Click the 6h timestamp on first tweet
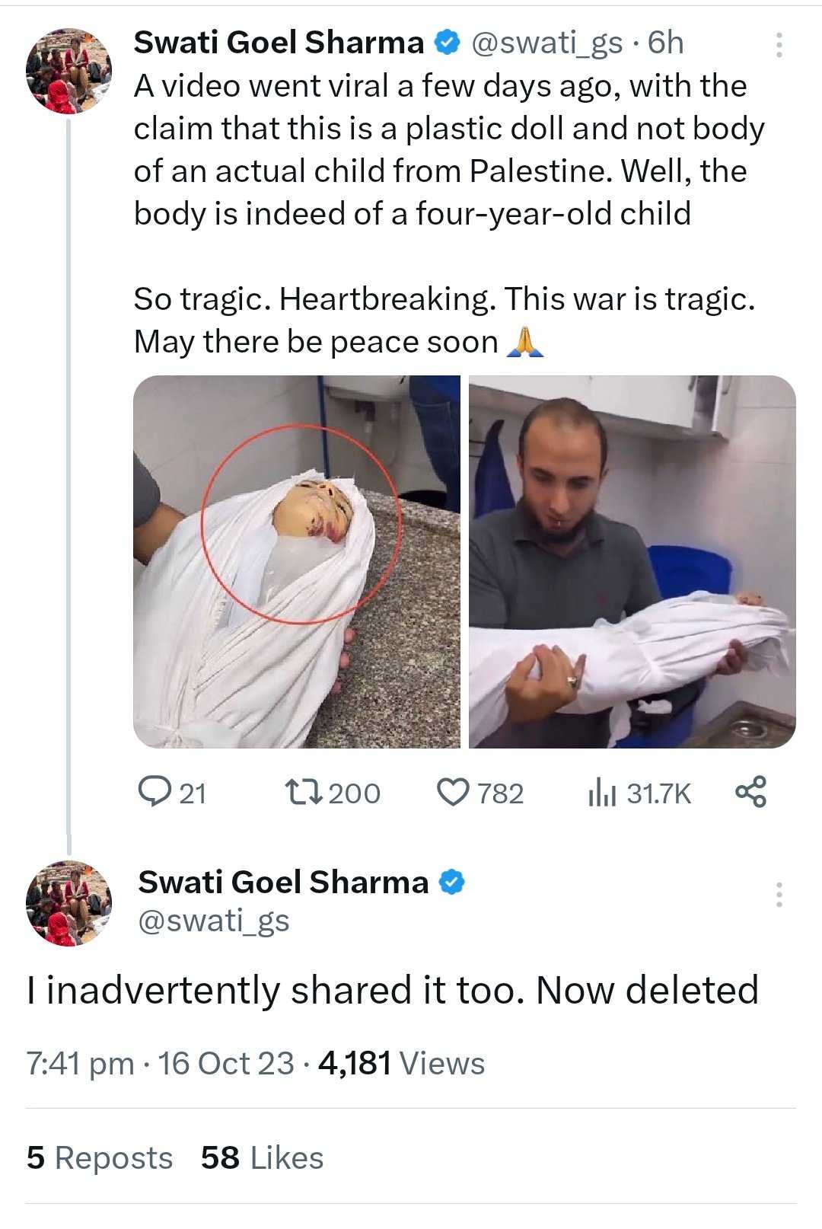This screenshot has height=1229, width=822. click(x=666, y=43)
